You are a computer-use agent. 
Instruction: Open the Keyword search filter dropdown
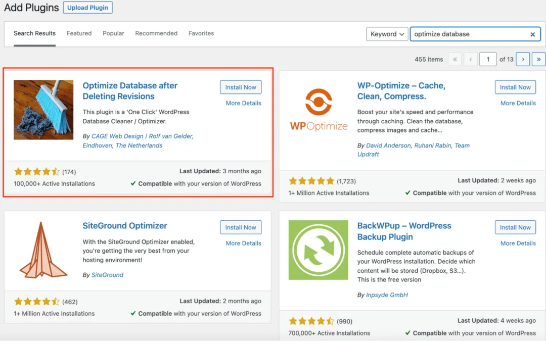[387, 34]
